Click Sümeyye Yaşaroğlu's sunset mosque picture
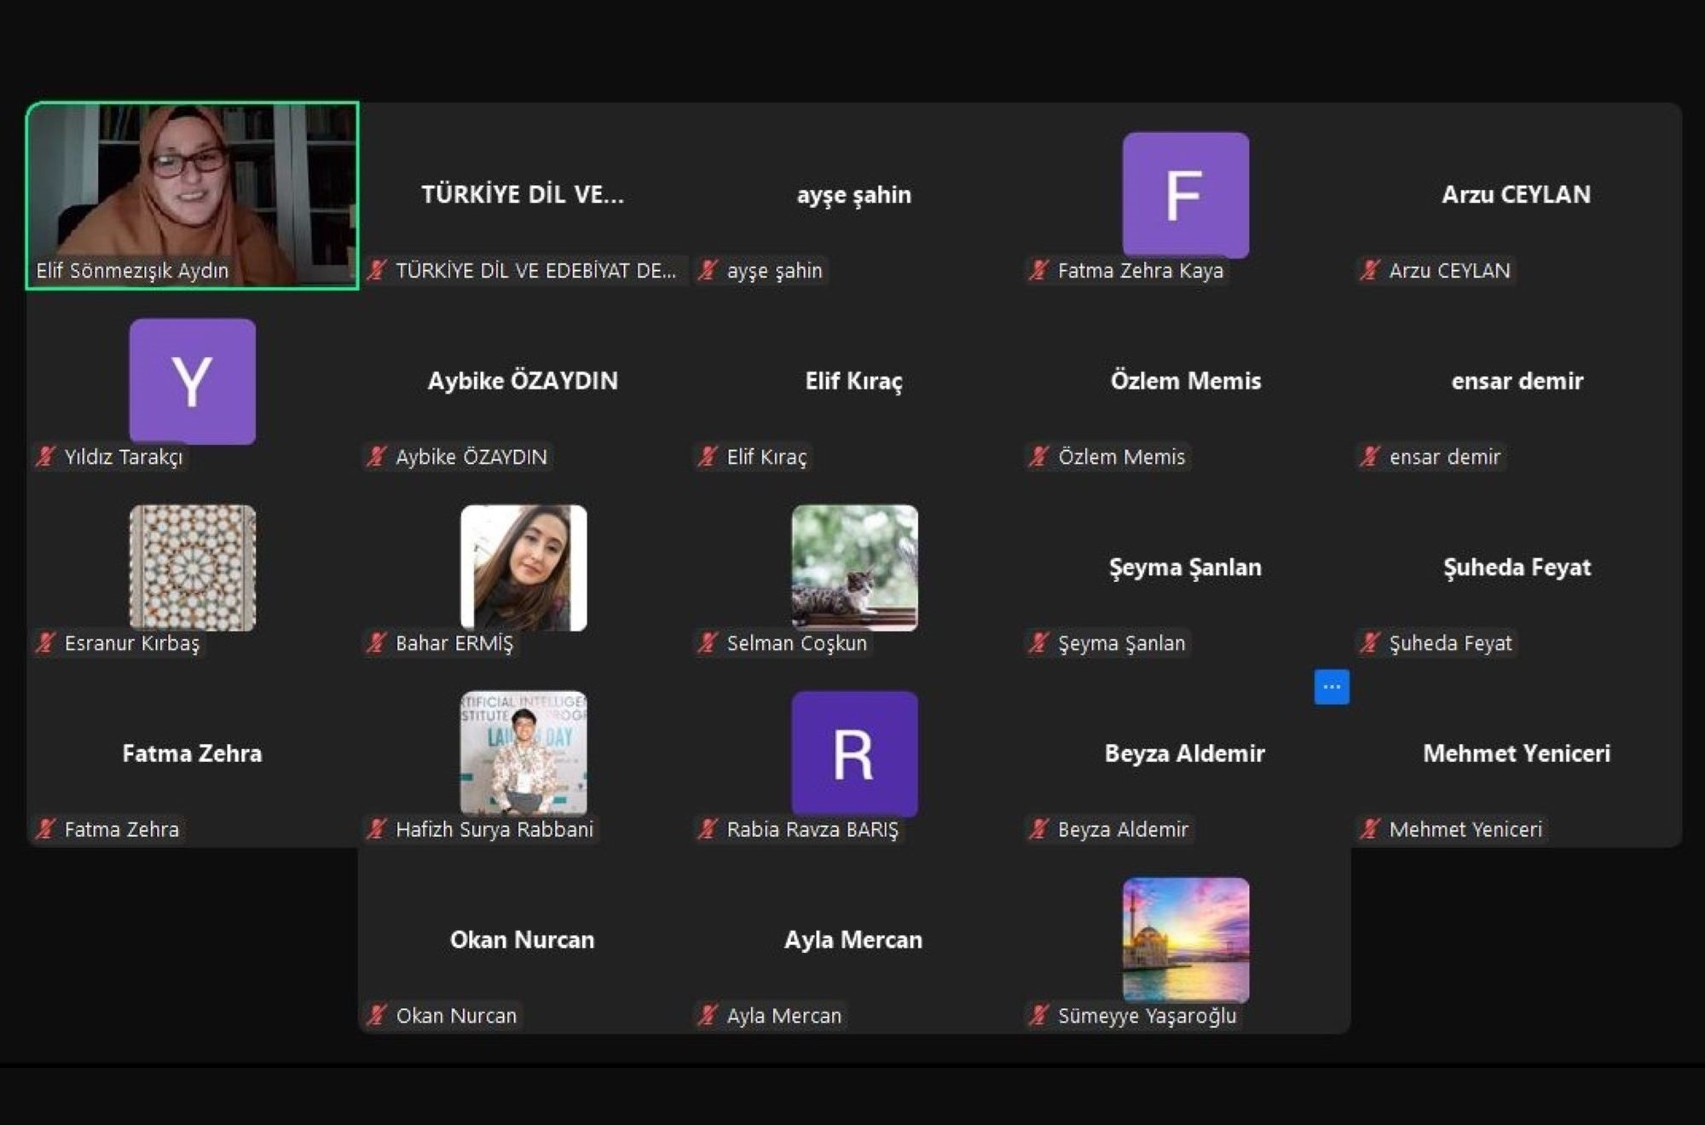Viewport: 1705px width, 1125px height. [x=1185, y=939]
